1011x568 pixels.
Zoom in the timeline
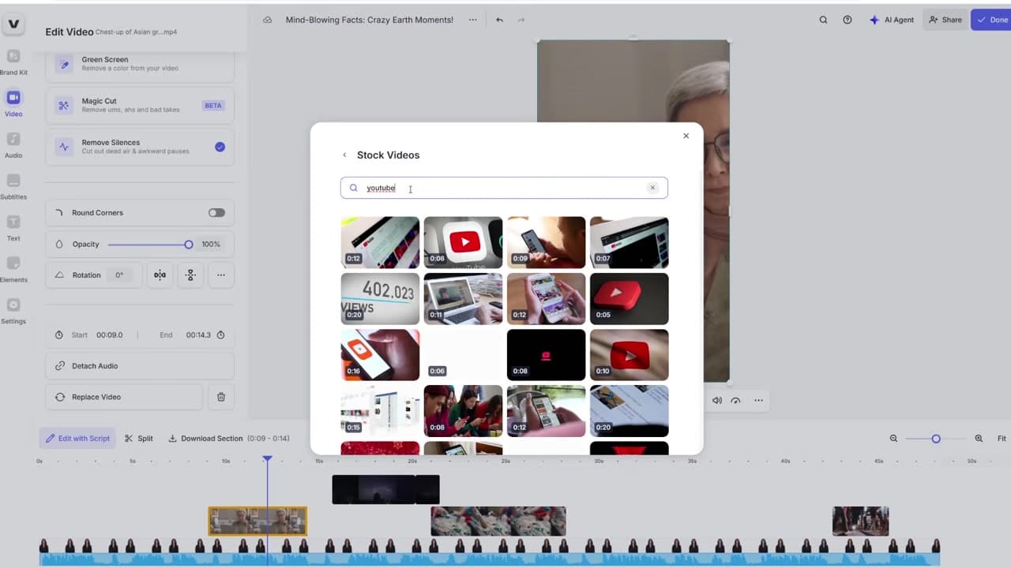point(979,439)
